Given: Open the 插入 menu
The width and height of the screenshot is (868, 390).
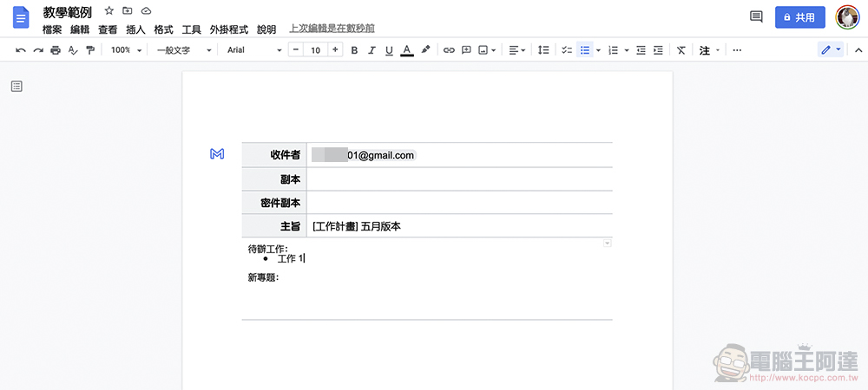Looking at the screenshot, I should click(135, 29).
